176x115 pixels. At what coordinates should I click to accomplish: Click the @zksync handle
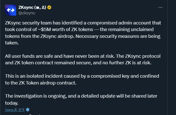pyautogui.click(x=27, y=13)
